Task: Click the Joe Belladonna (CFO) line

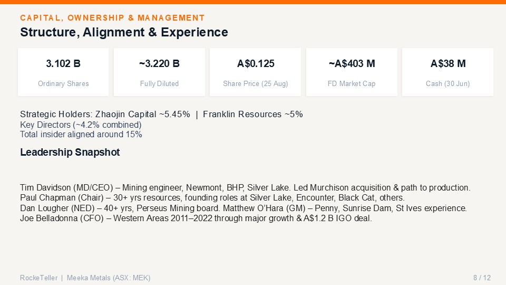Action: pos(196,218)
